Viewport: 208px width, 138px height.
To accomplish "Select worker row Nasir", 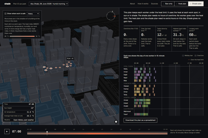I will point(163,78).
